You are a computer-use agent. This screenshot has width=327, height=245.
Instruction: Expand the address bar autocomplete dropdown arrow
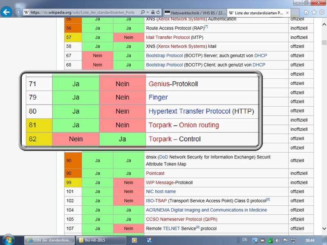[148, 12]
